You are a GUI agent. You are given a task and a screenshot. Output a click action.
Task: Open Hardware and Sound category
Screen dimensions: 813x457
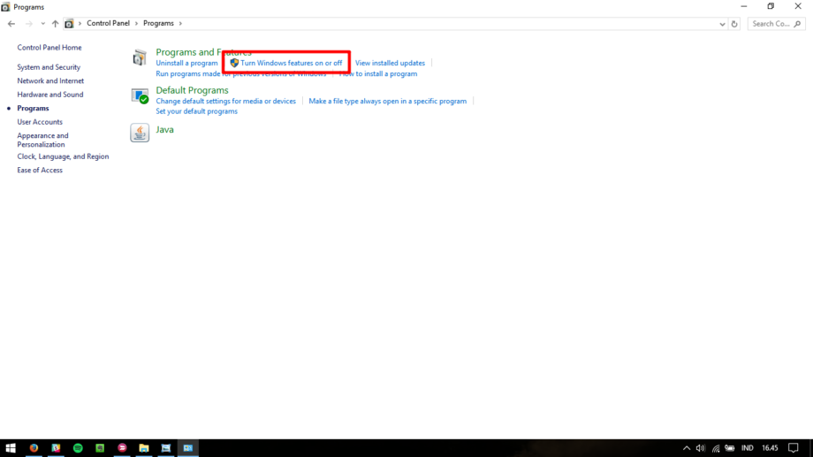(x=49, y=95)
